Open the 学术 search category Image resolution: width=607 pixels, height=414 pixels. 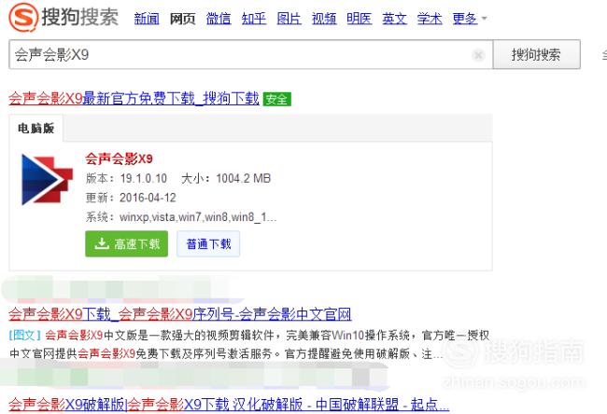[430, 18]
